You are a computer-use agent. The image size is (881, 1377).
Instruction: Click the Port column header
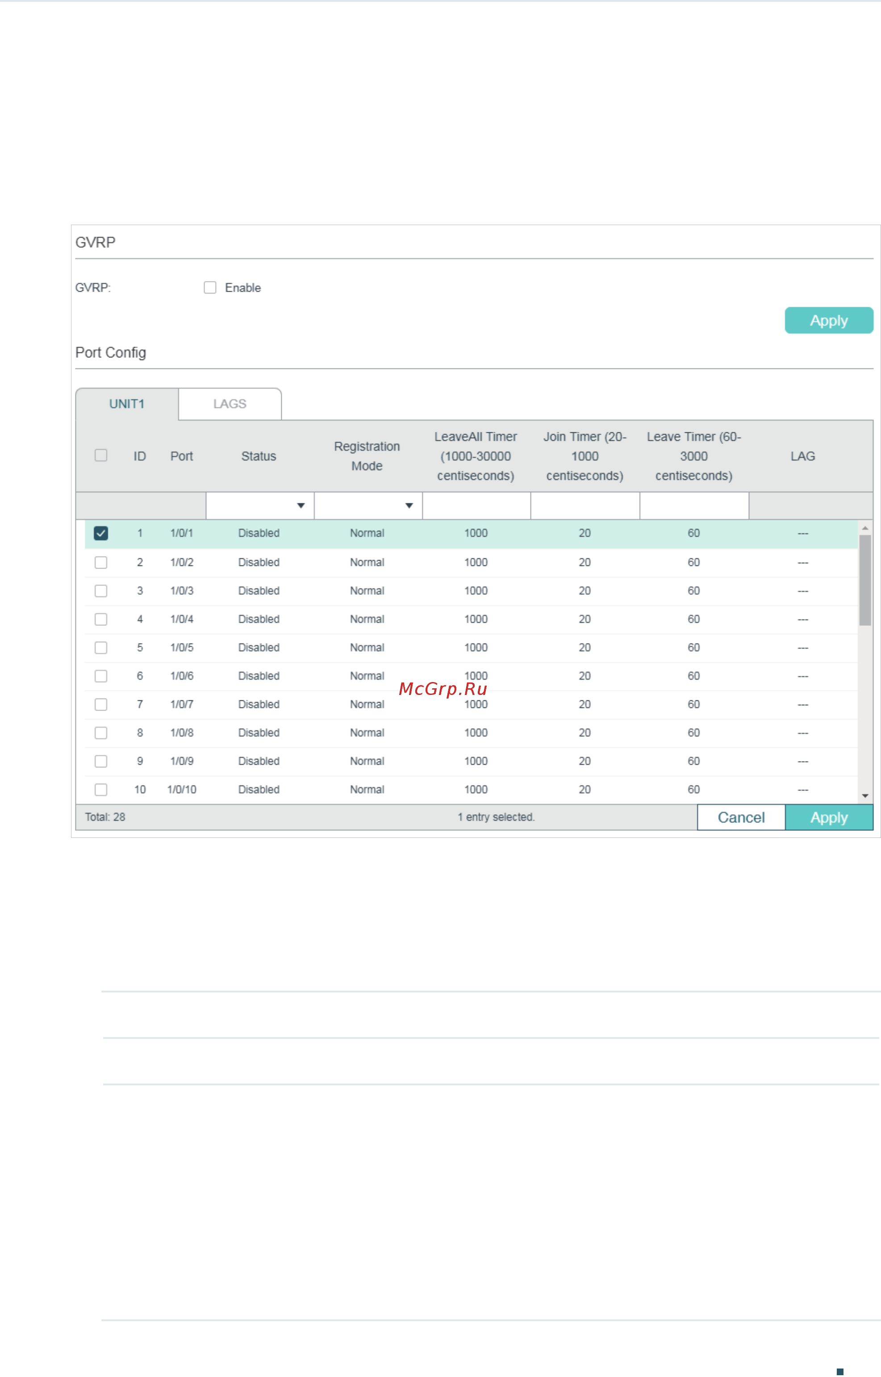tap(181, 456)
